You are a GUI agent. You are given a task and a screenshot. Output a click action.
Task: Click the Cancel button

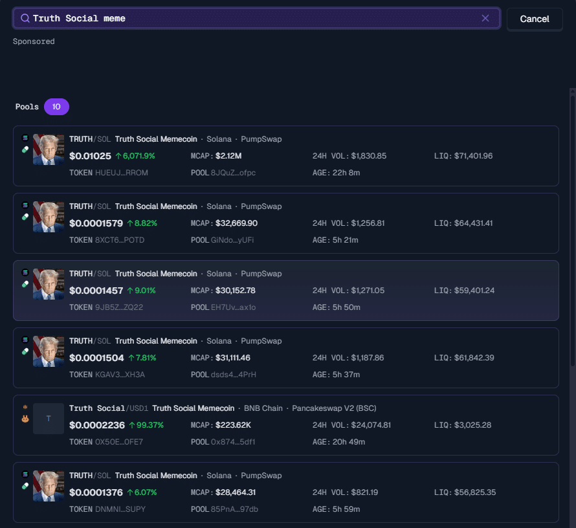[535, 19]
